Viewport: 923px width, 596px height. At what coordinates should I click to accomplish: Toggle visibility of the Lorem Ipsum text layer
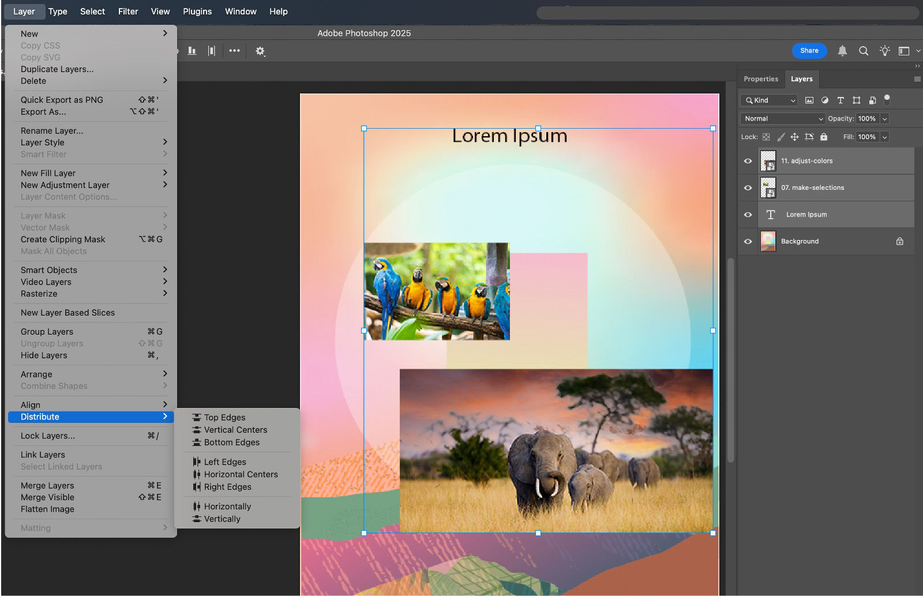click(748, 214)
